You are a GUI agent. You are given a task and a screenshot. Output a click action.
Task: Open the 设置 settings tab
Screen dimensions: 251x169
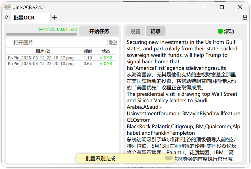(135, 31)
